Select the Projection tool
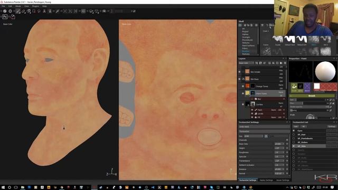This screenshot has height=190, width=338. pos(29,11)
